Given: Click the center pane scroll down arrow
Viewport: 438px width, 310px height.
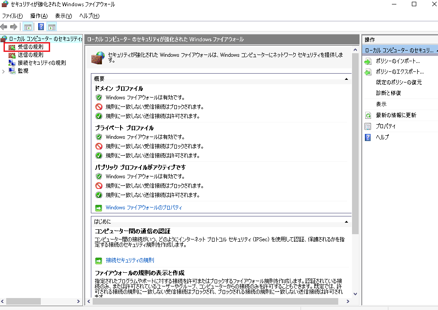Looking at the screenshot, I should point(355,294).
